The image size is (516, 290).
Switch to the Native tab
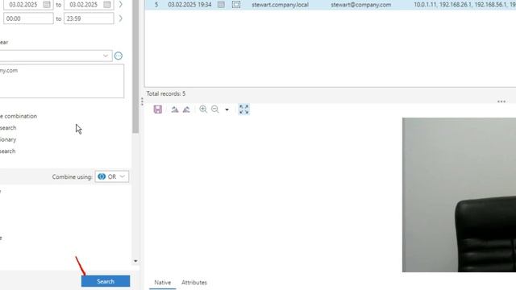pyautogui.click(x=163, y=283)
